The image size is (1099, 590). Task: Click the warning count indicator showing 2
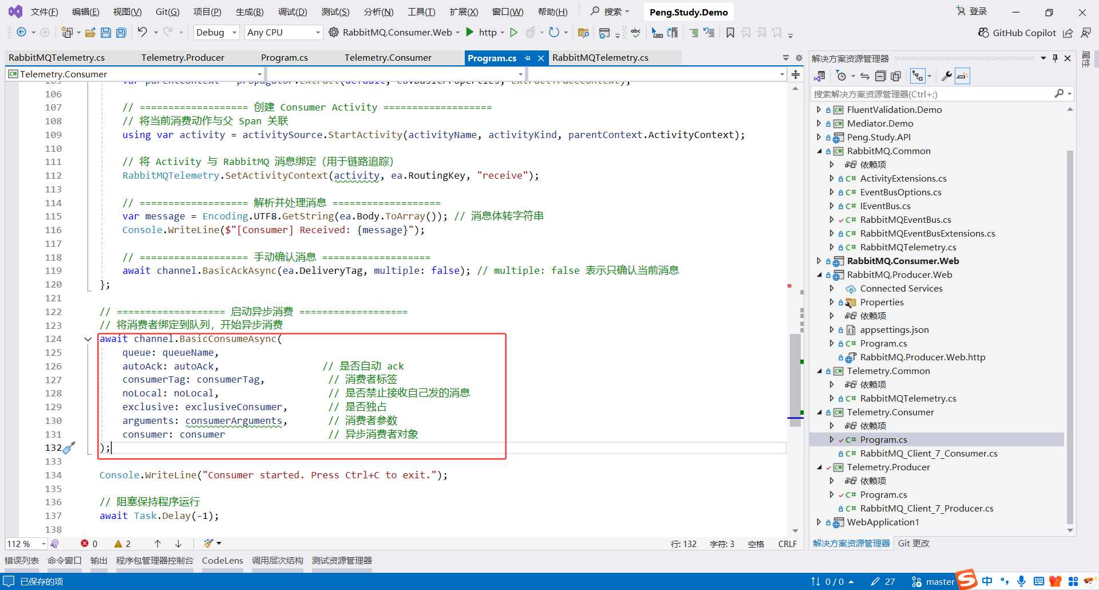point(122,544)
